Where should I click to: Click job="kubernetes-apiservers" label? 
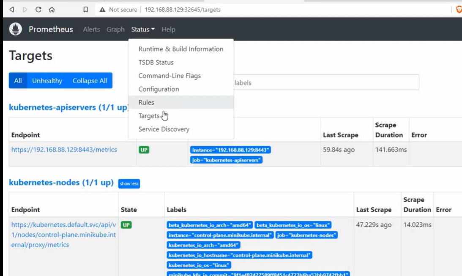click(x=226, y=160)
